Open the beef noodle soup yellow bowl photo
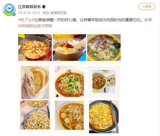Viewport: 160px width, 136px height. 104,48
